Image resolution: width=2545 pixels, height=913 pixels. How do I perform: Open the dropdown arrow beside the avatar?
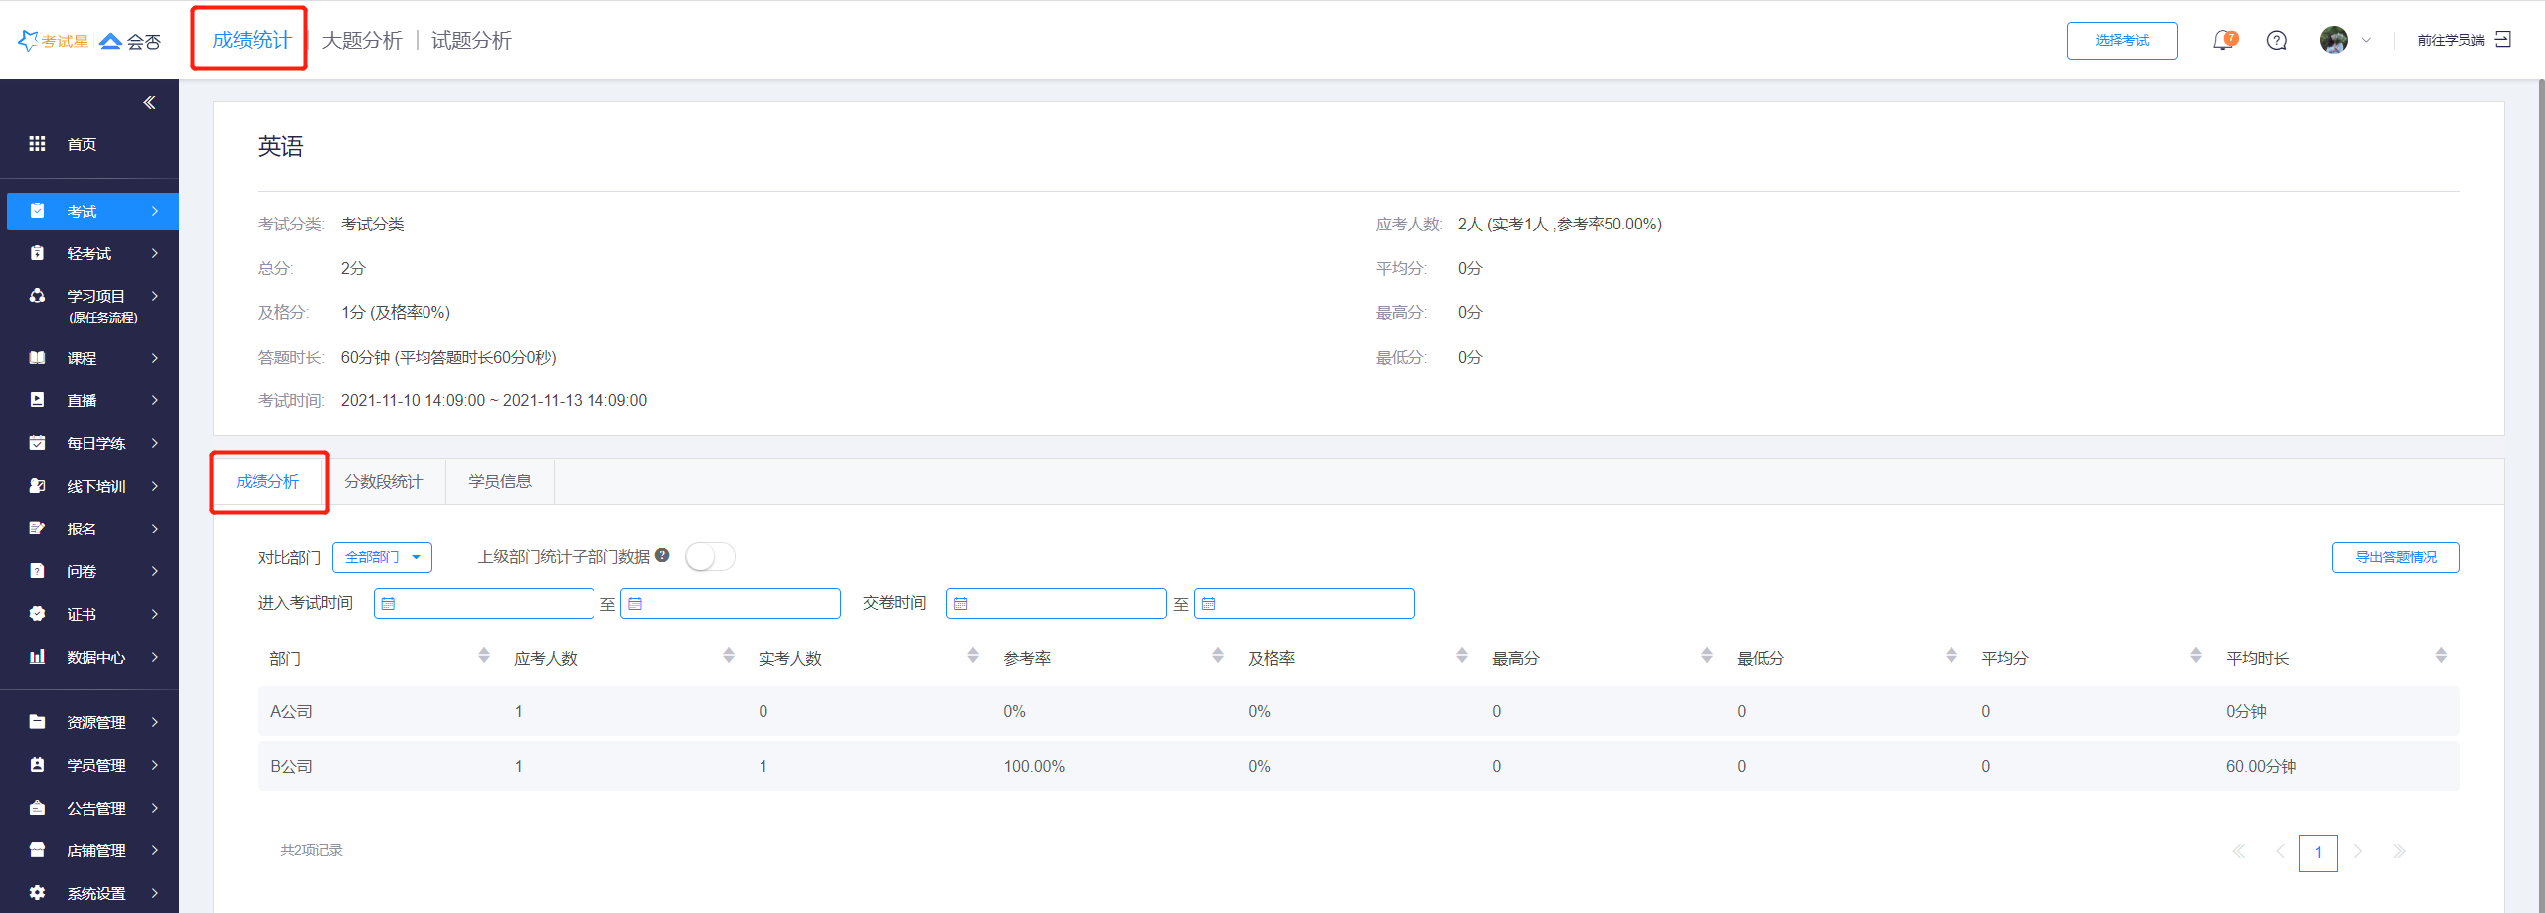pyautogui.click(x=2366, y=41)
